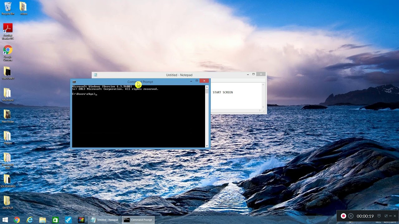Switch to the Untitled - Notepad taskbar button
This screenshot has width=399, height=224.
[x=104, y=220]
